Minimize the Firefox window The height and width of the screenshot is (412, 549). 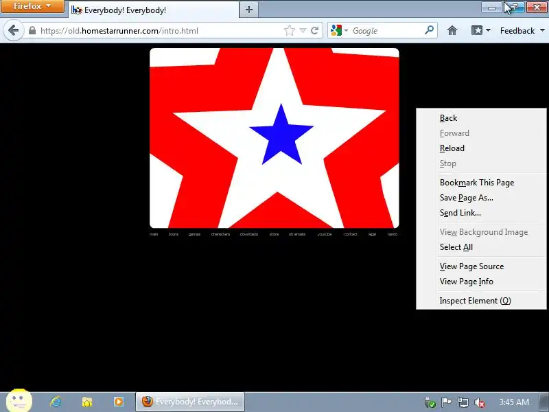pyautogui.click(x=491, y=7)
